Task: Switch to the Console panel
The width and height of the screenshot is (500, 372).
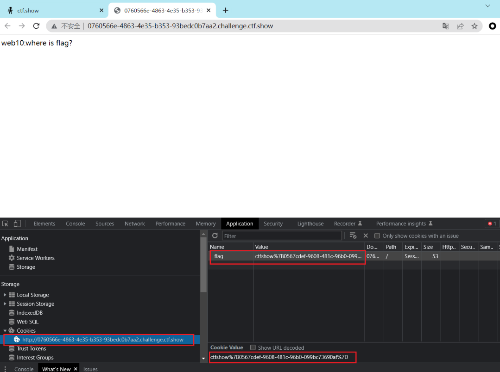Action: 75,223
